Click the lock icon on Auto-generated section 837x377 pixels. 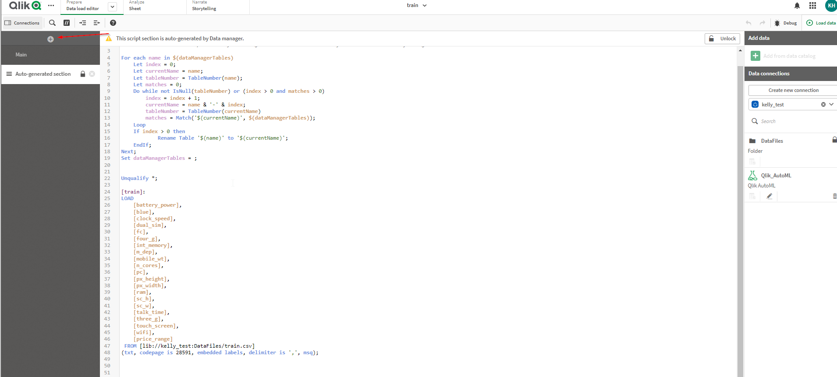[83, 74]
